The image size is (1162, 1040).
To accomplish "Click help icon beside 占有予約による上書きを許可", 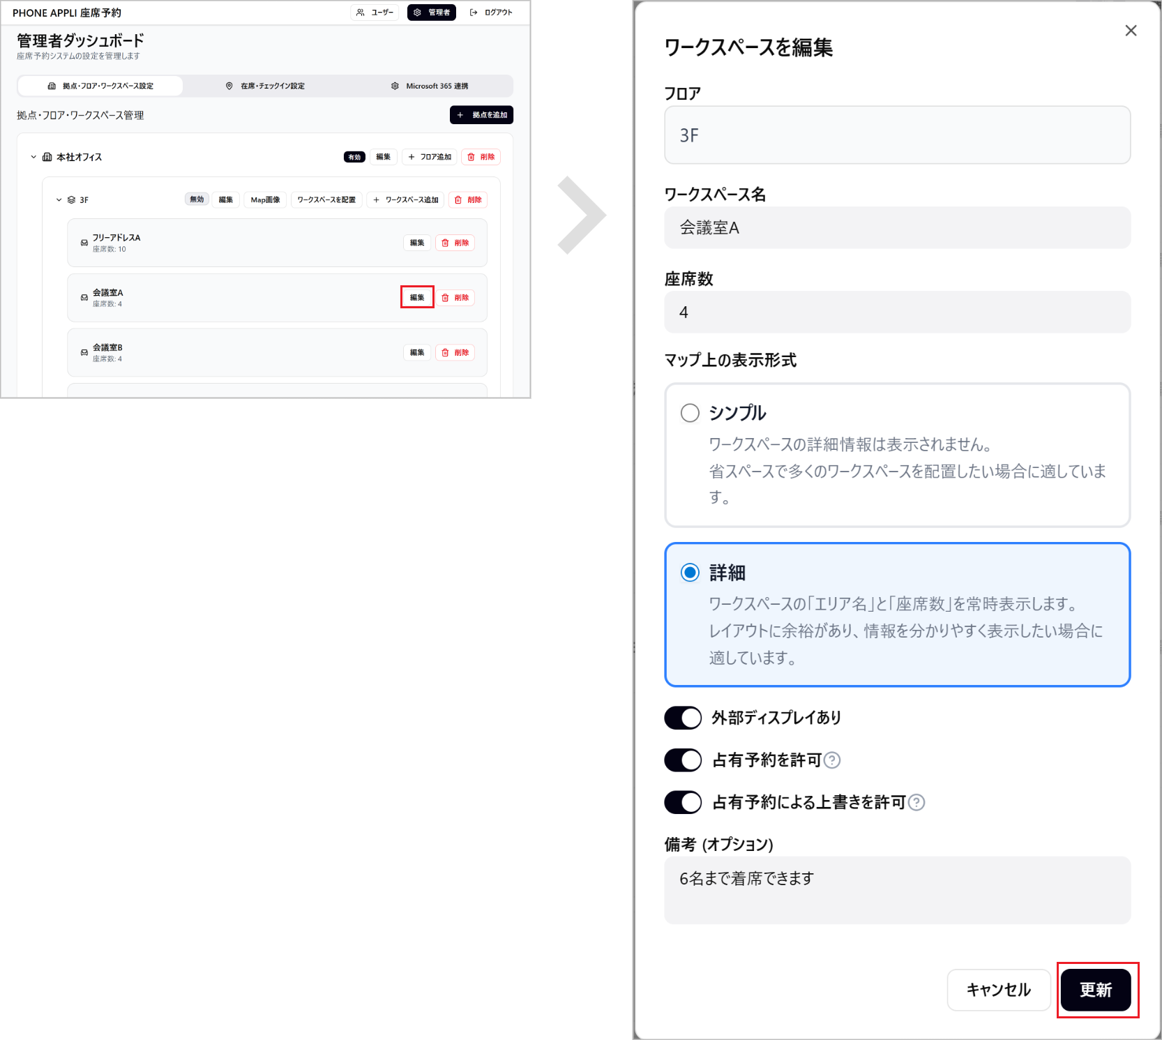I will click(x=916, y=803).
